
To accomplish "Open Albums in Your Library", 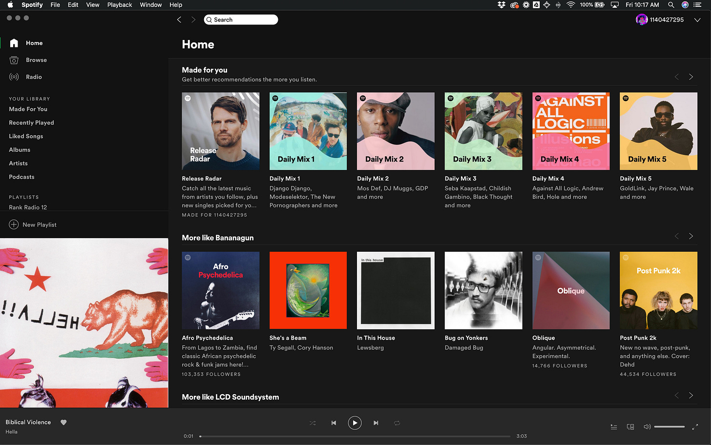I will pos(20,150).
